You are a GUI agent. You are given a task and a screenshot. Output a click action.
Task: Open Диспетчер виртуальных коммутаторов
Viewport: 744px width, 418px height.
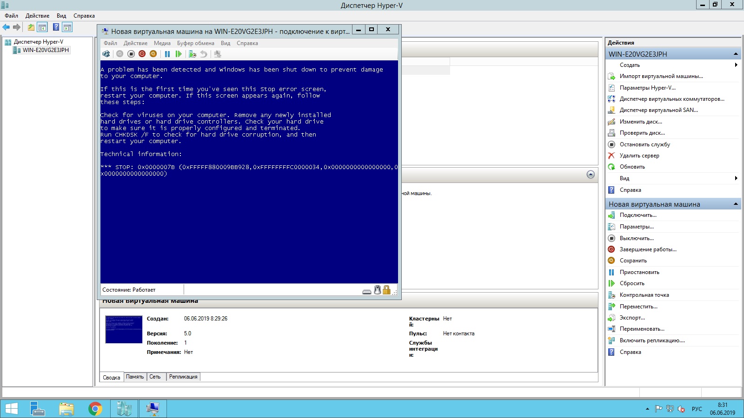672,99
